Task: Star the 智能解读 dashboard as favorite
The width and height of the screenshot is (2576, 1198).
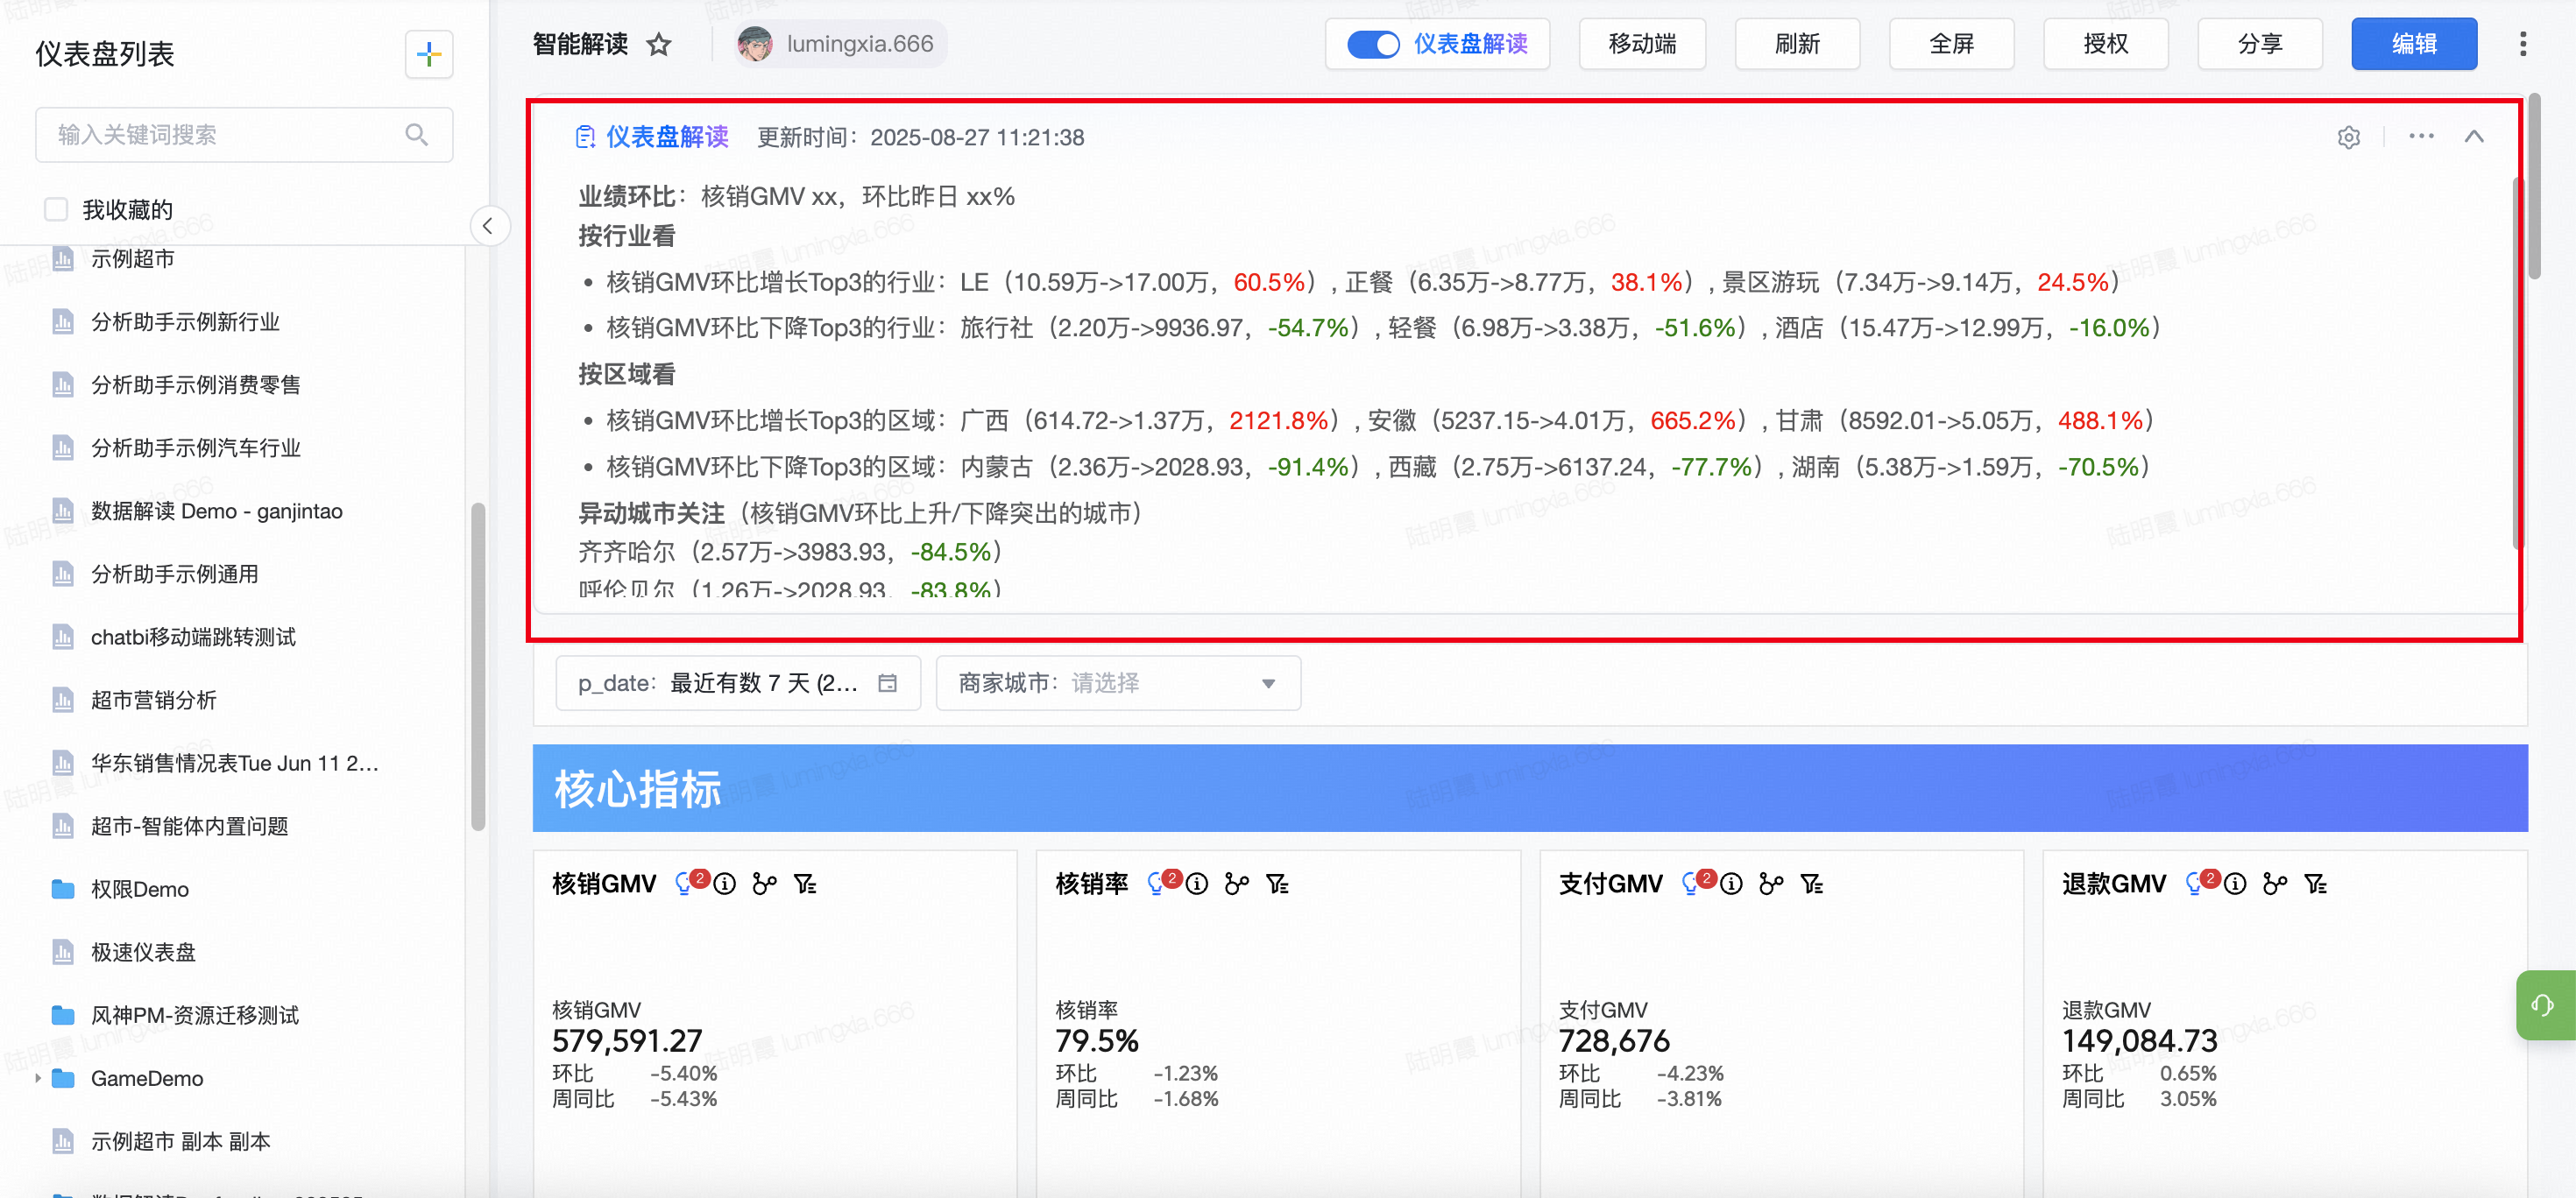Action: [x=658, y=45]
